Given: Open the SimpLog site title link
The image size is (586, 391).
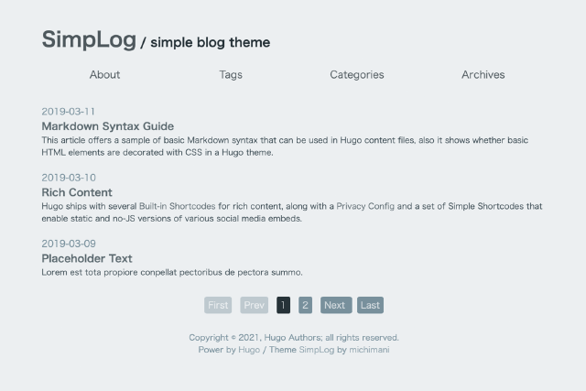Looking at the screenshot, I should 88,39.
